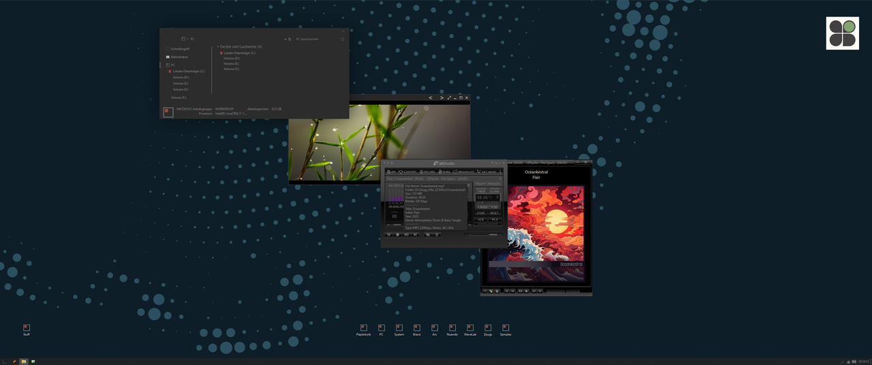Show the next image in the picture viewer
The image size is (872, 365).
pyautogui.click(x=441, y=98)
